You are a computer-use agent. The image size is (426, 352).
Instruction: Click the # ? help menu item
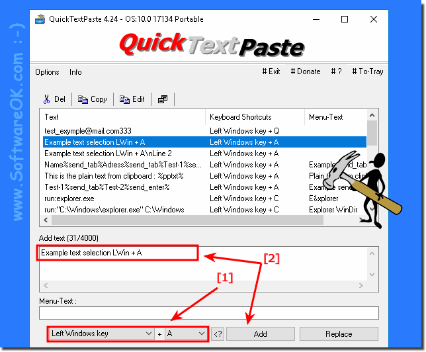(x=336, y=71)
